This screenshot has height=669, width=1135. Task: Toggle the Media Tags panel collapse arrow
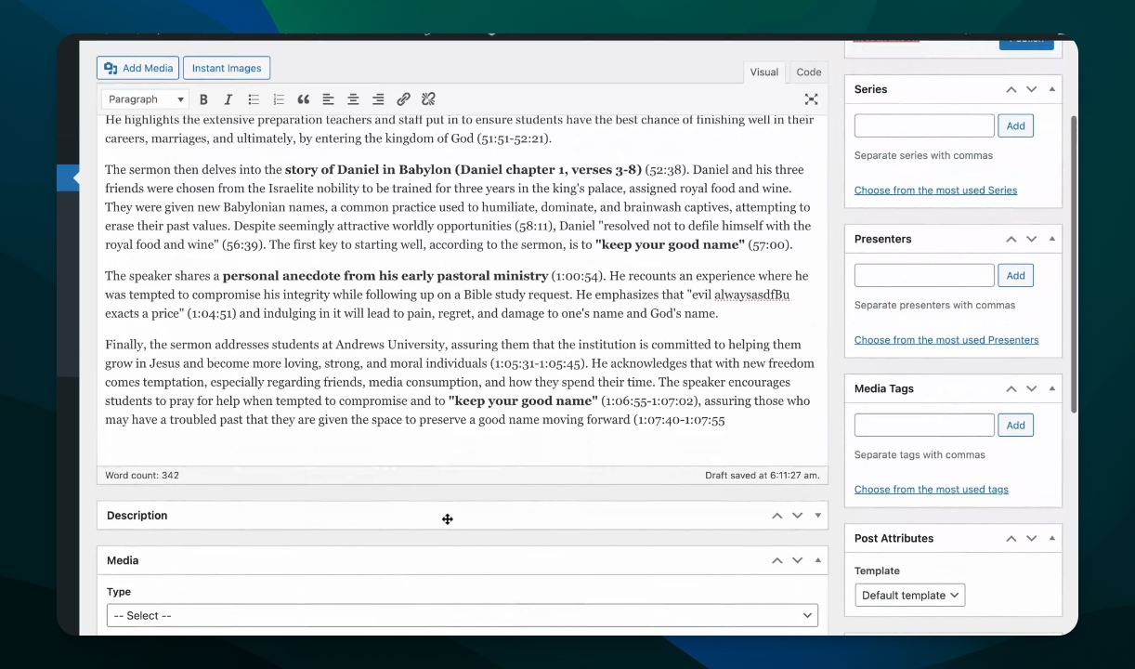coord(1051,388)
